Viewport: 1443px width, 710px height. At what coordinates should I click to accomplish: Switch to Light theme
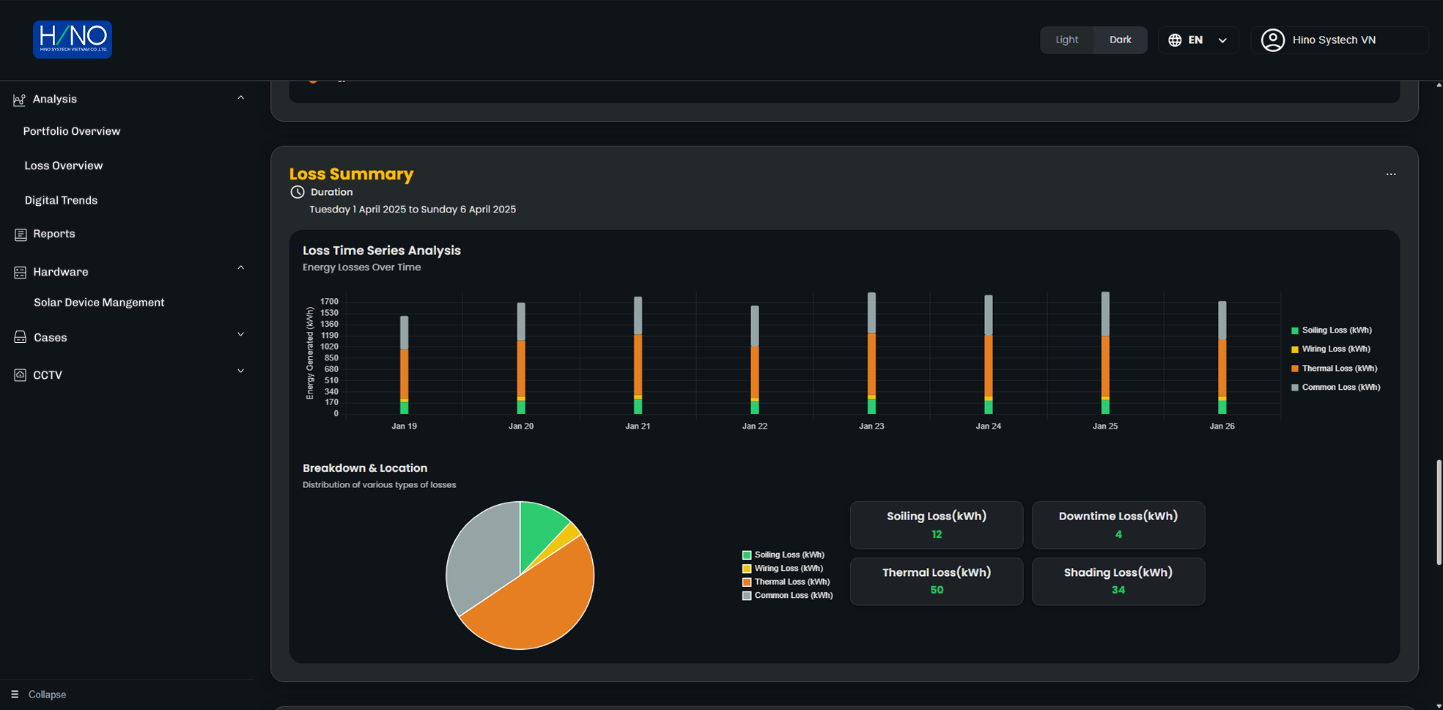(1066, 40)
